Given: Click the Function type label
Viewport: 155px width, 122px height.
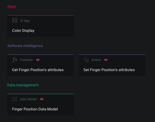Looking at the screenshot, I should [x=26, y=60].
